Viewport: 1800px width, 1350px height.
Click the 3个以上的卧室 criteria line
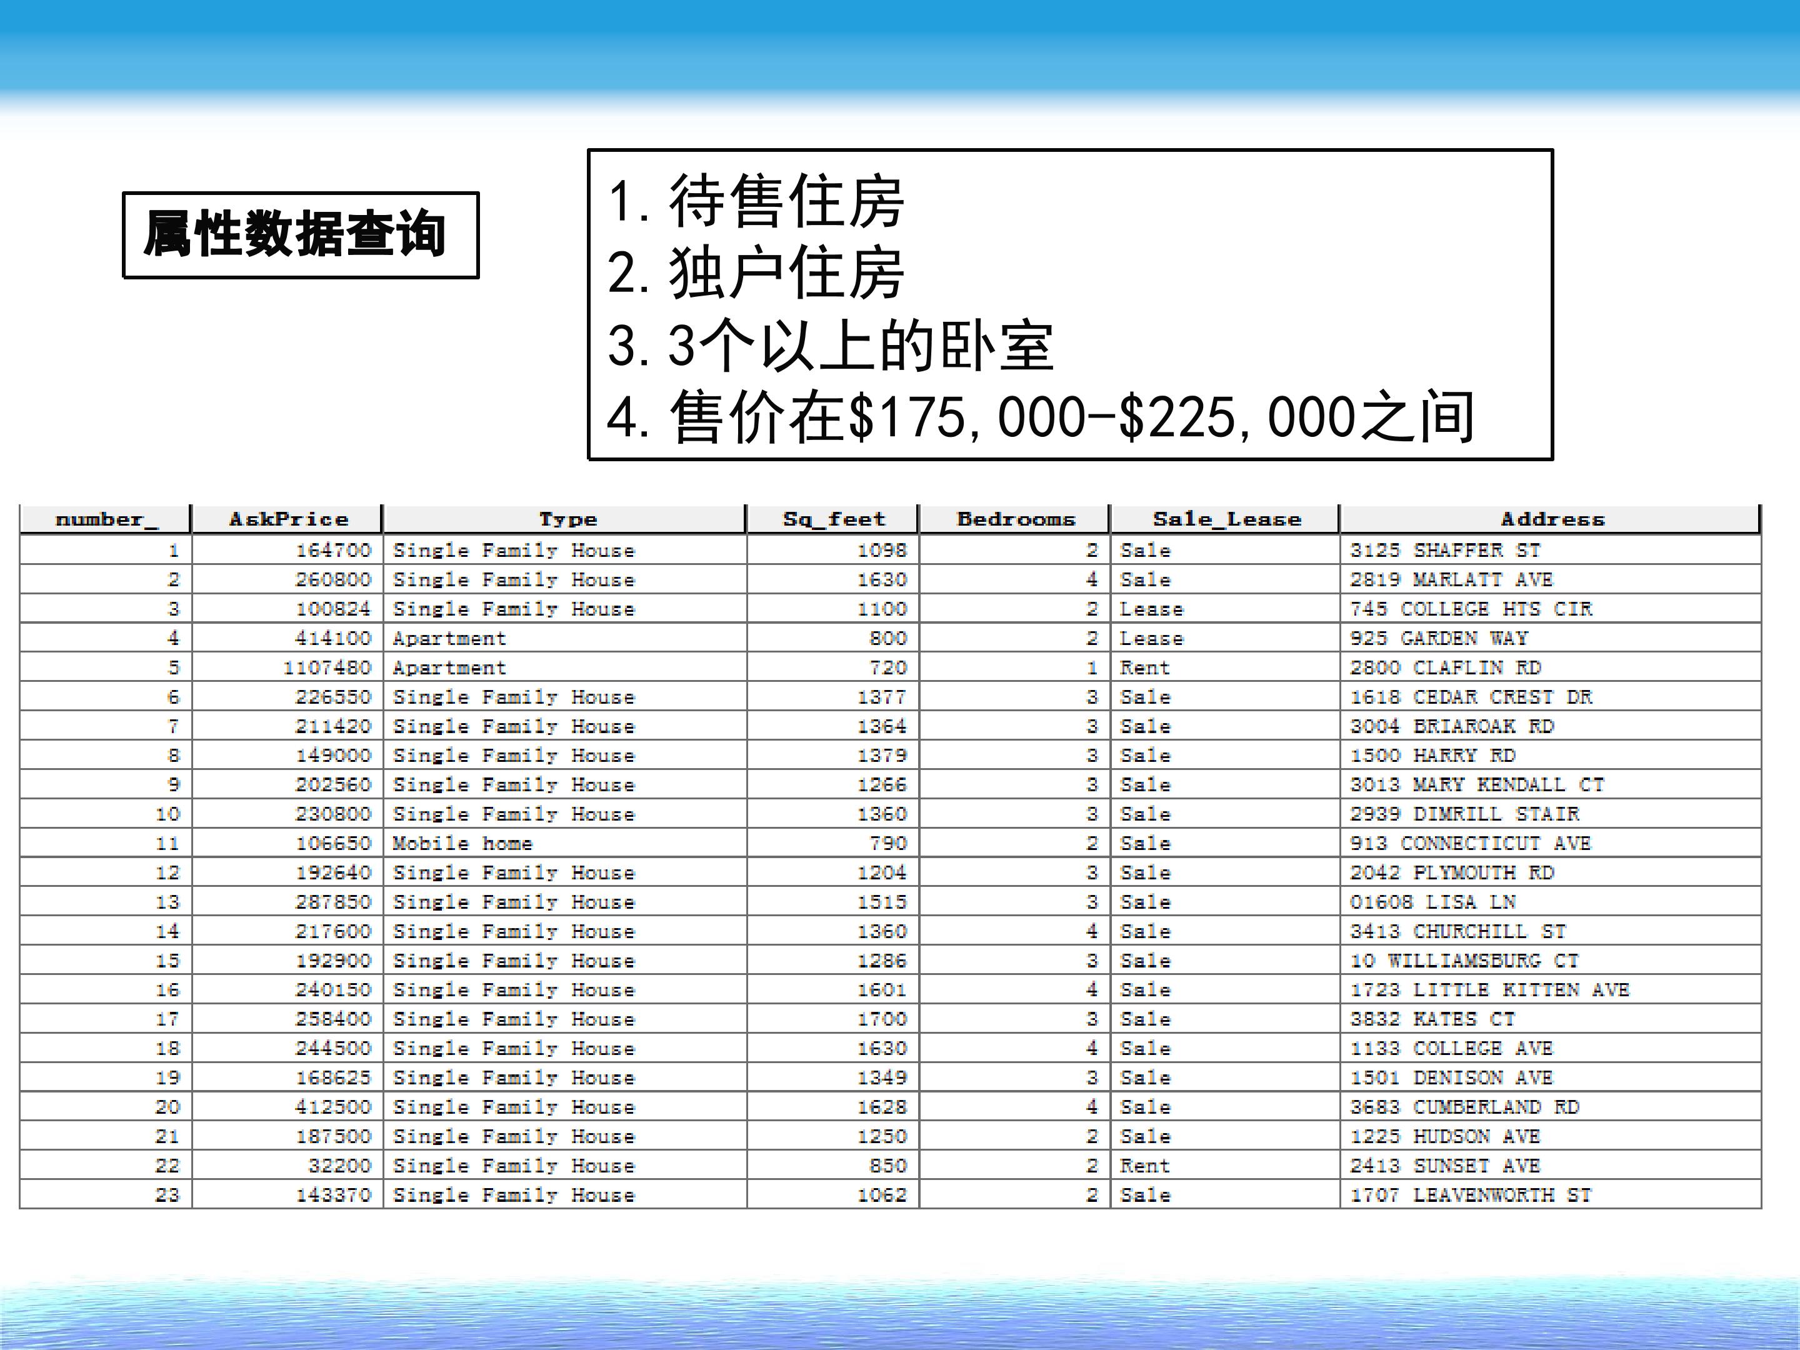tap(830, 346)
